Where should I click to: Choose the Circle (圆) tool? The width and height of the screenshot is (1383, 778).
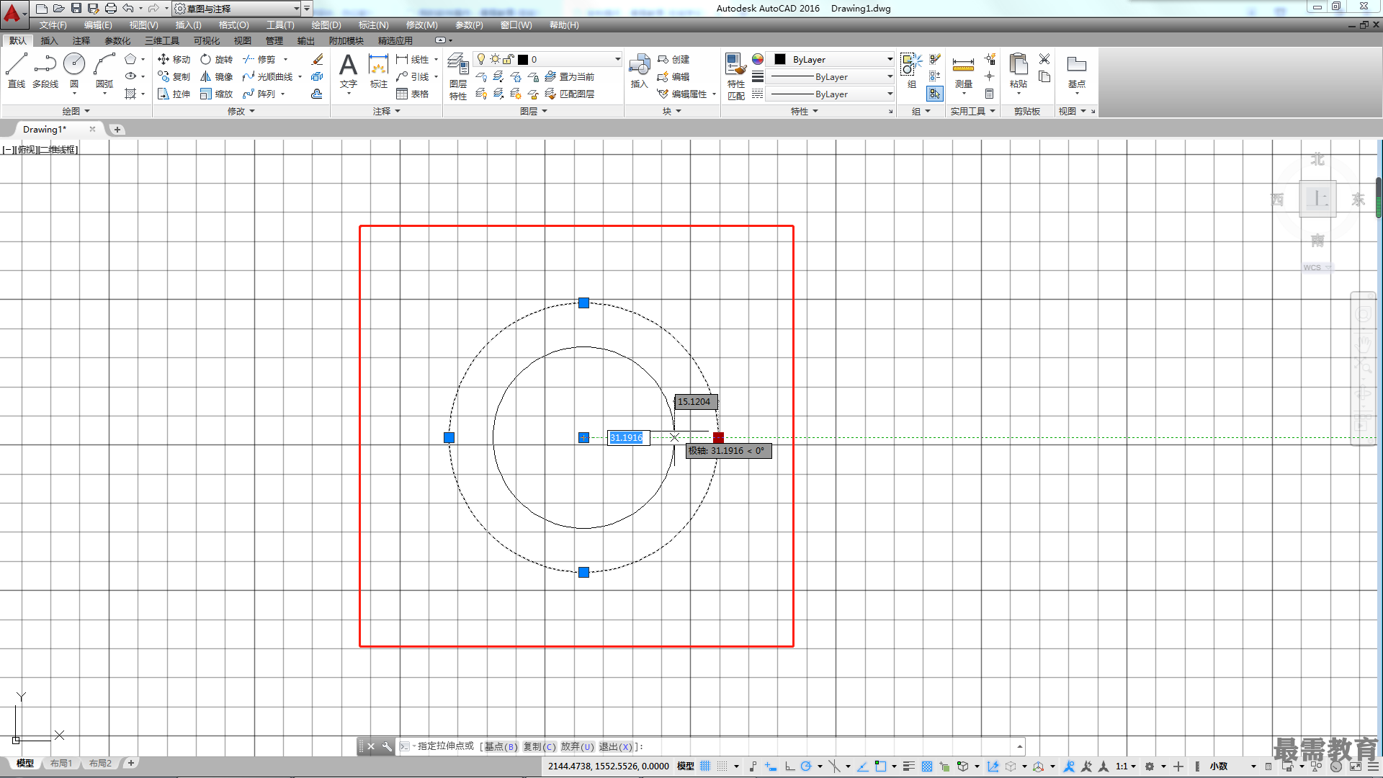point(74,71)
